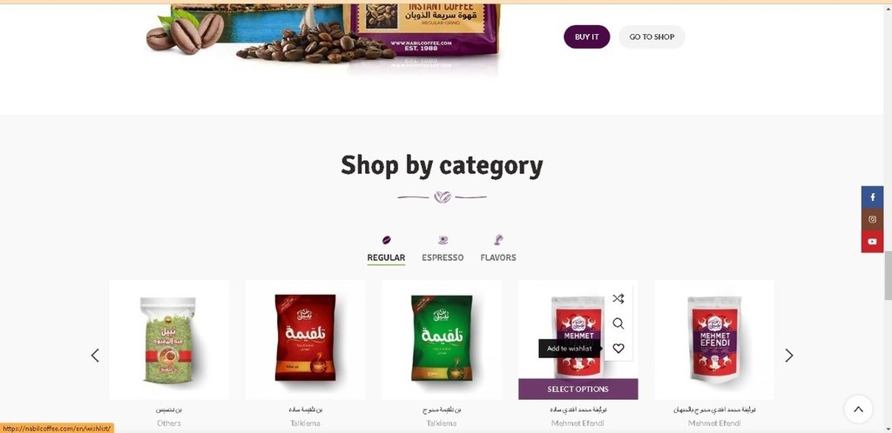892x433 pixels.
Task: Open the YouTube social sidebar icon
Action: 872,241
